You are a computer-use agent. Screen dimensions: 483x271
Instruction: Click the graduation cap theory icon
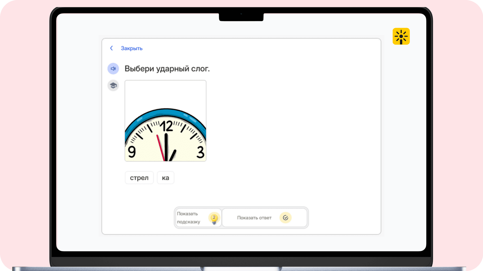tap(113, 86)
